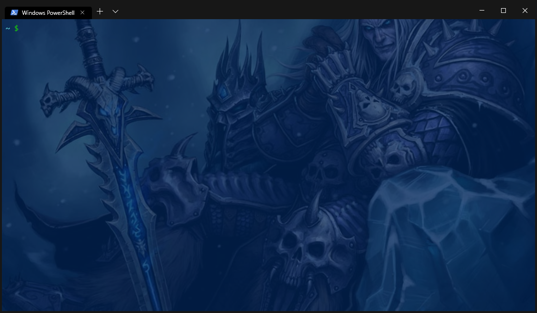Click the ~ directory indicator in prompt
The image size is (537, 313).
coord(8,29)
